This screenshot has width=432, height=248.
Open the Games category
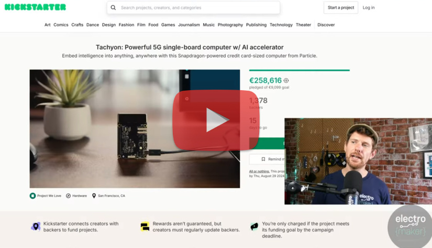(x=168, y=25)
